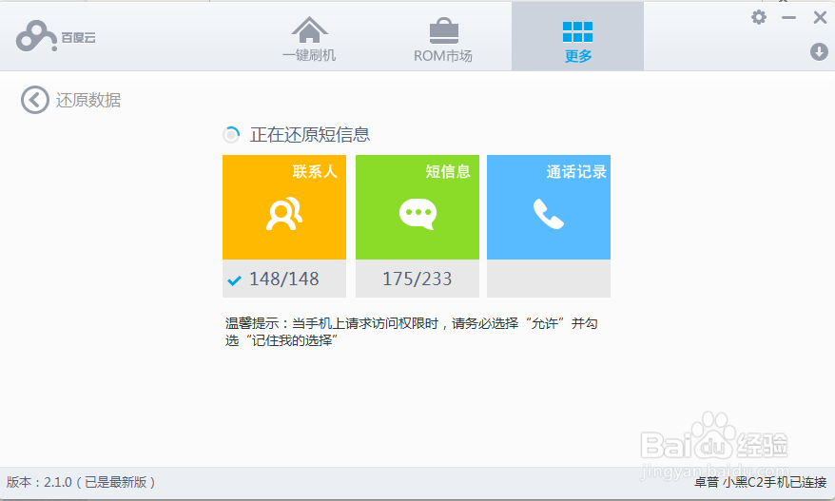Open the 一键刷机 tab

point(309,39)
